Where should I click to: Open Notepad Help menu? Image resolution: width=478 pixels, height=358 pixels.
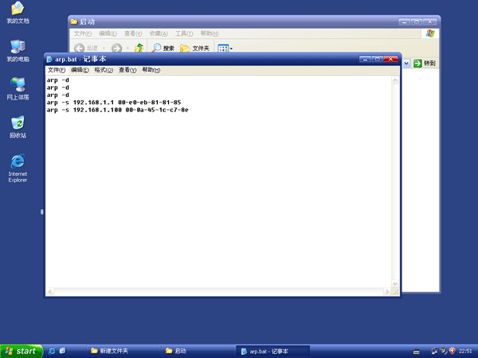[151, 70]
